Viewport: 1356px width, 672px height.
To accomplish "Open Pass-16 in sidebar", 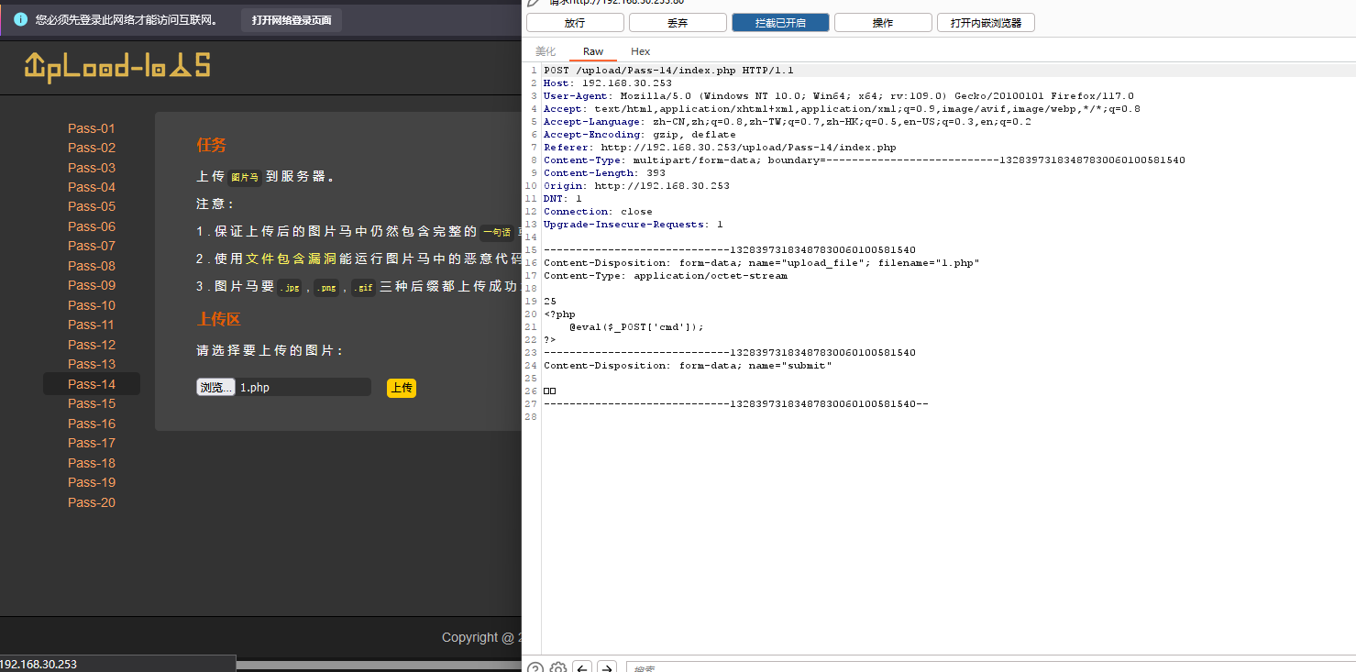I will coord(92,424).
